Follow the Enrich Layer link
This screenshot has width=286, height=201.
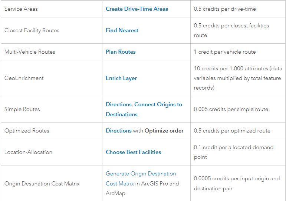tap(121, 78)
